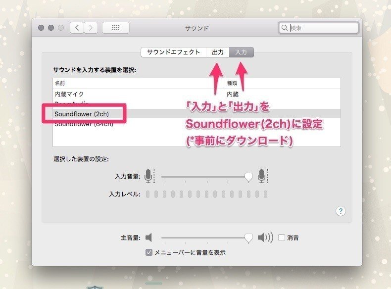
Task: Go forward with the right chevron button
Action: click(x=91, y=28)
